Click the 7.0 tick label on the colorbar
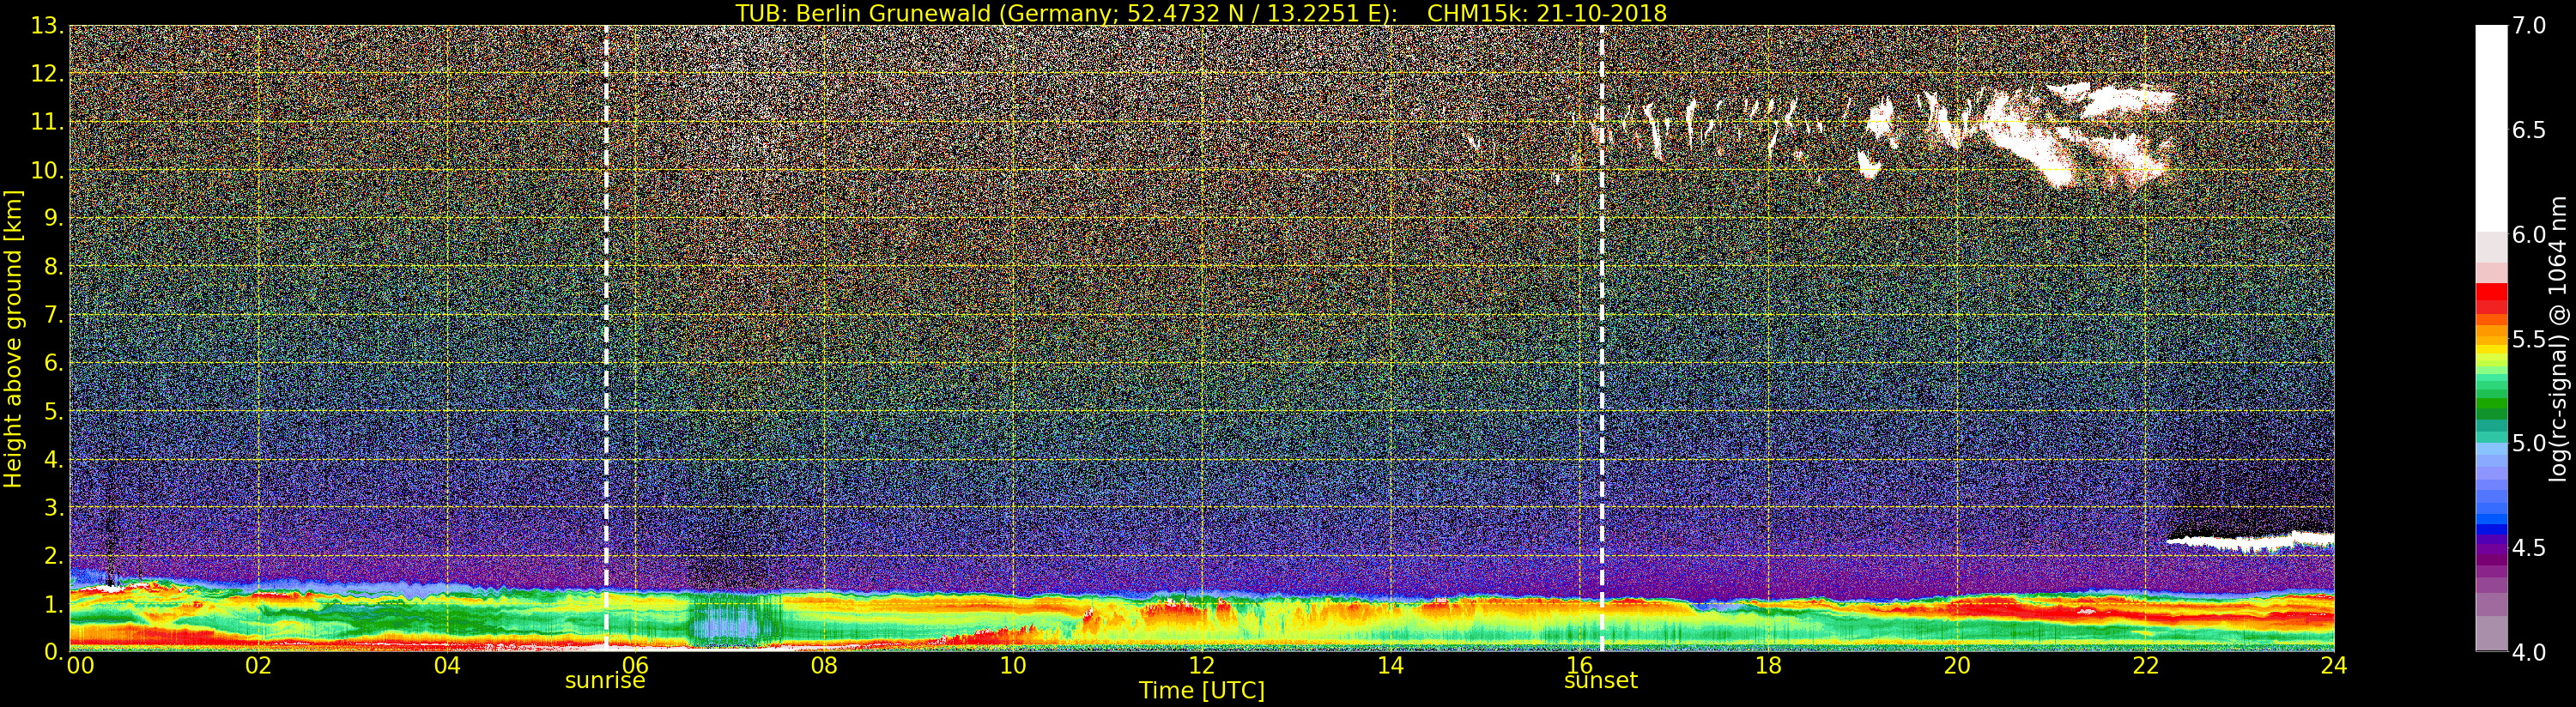Viewport: 2576px width, 707px height. 2529,26
